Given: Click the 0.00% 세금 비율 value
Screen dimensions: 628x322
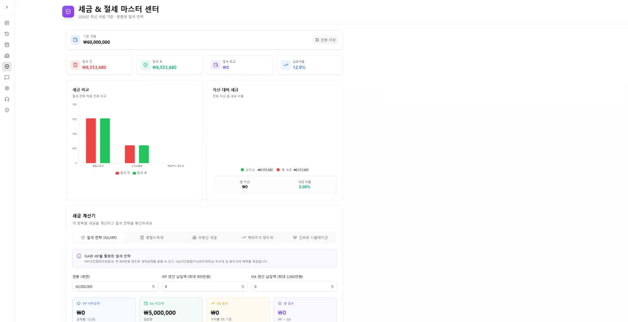Looking at the screenshot, I should click(x=304, y=187).
